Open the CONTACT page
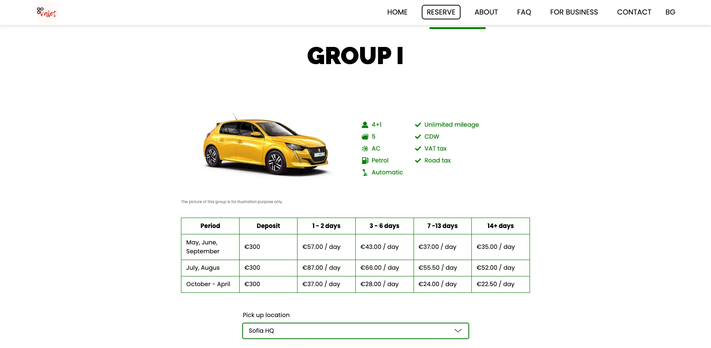 634,12
